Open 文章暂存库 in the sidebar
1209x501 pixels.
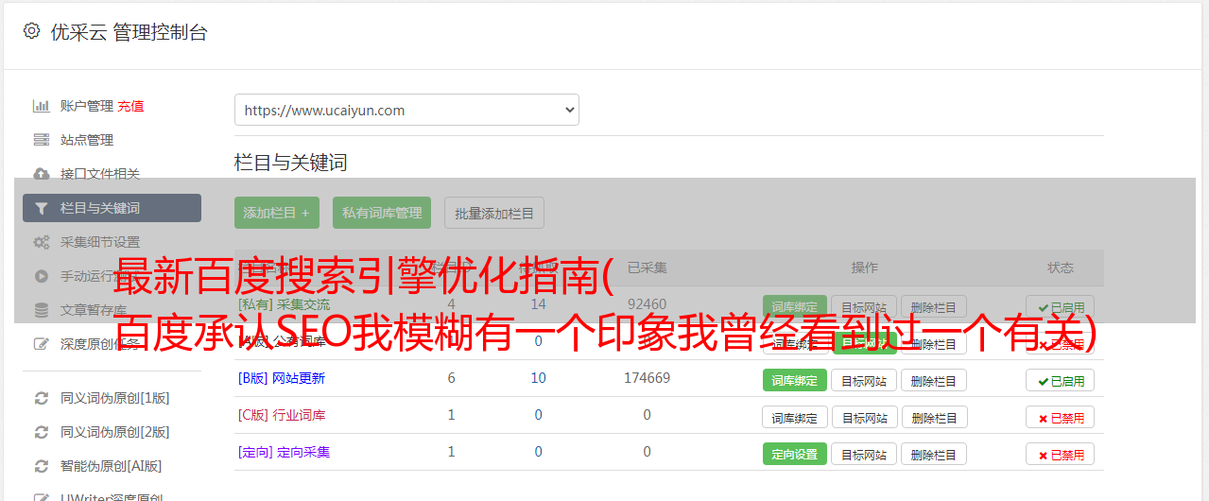point(94,310)
